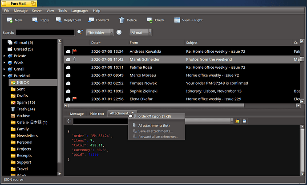The width and height of the screenshot is (307, 185).
Task: Open the Server menu
Action: (37, 11)
